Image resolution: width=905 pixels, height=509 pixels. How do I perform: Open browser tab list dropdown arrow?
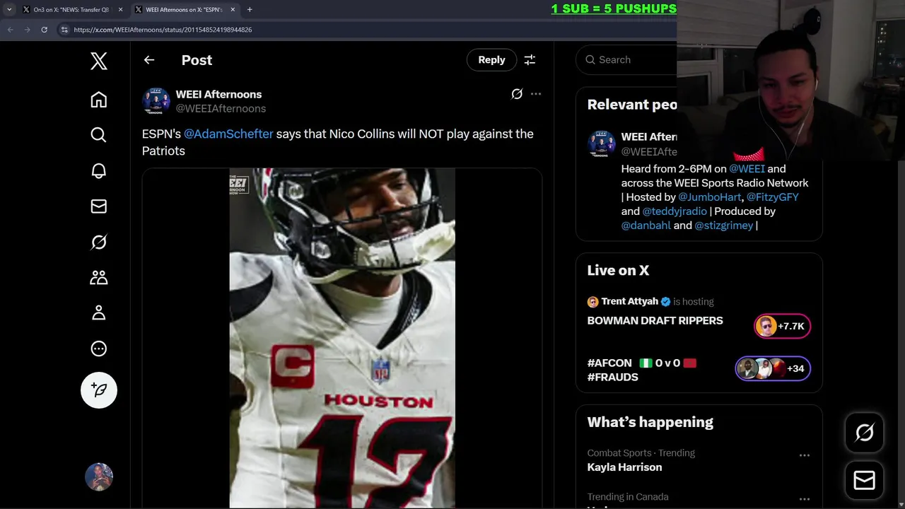[9, 10]
